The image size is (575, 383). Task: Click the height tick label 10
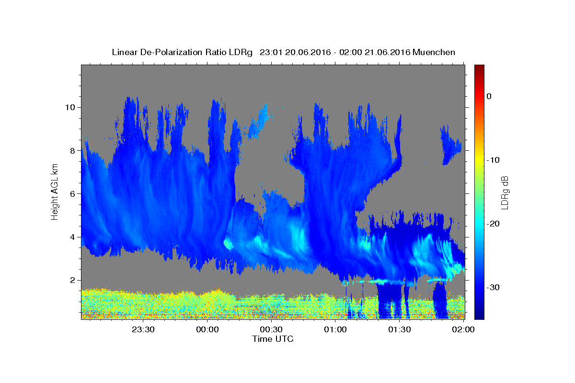coord(69,107)
